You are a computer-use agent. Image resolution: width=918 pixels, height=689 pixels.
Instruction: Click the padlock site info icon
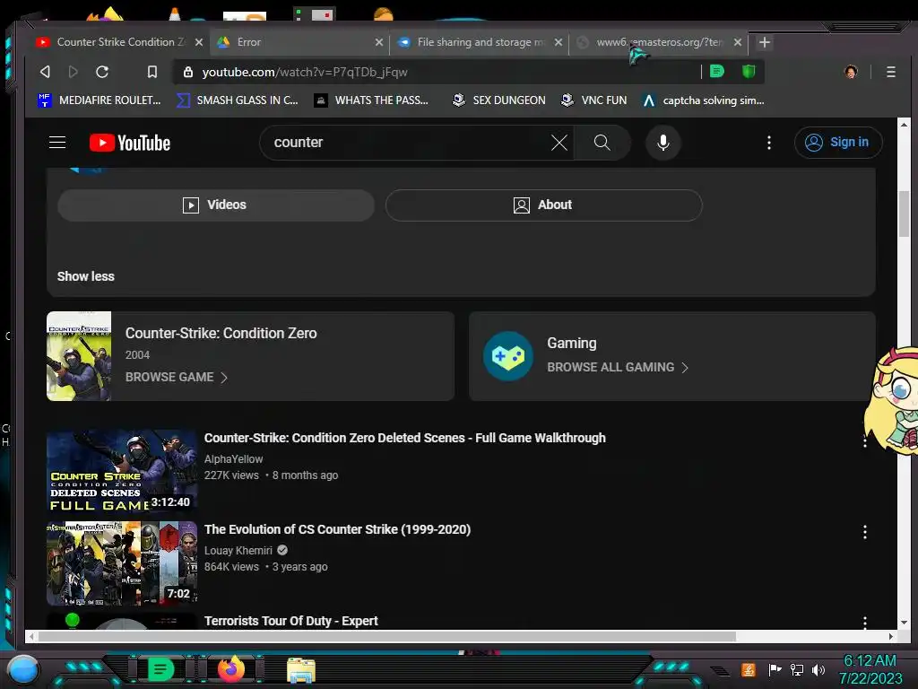coord(188,72)
